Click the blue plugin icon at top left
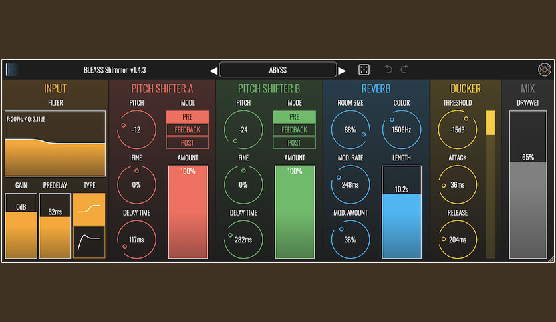 coord(12,69)
